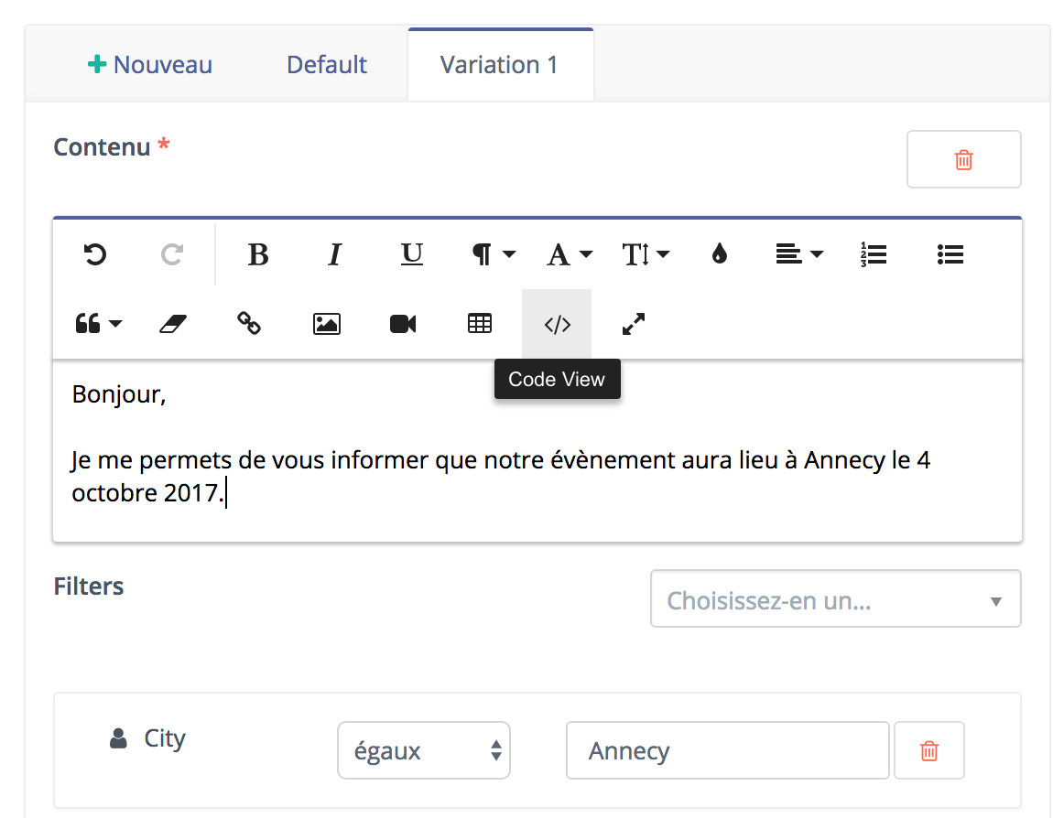Click the Redo icon in editor toolbar

(172, 255)
